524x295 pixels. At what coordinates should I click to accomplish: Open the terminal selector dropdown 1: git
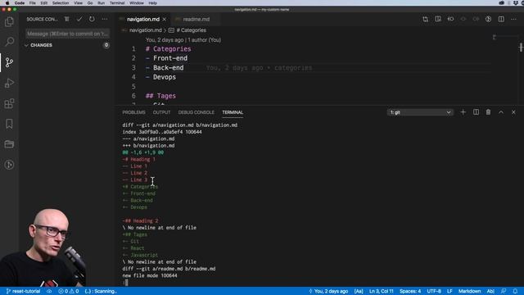point(420,112)
